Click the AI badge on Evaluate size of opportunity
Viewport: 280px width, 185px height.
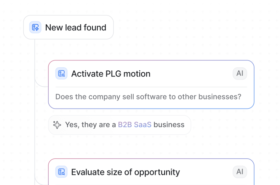tap(240, 172)
